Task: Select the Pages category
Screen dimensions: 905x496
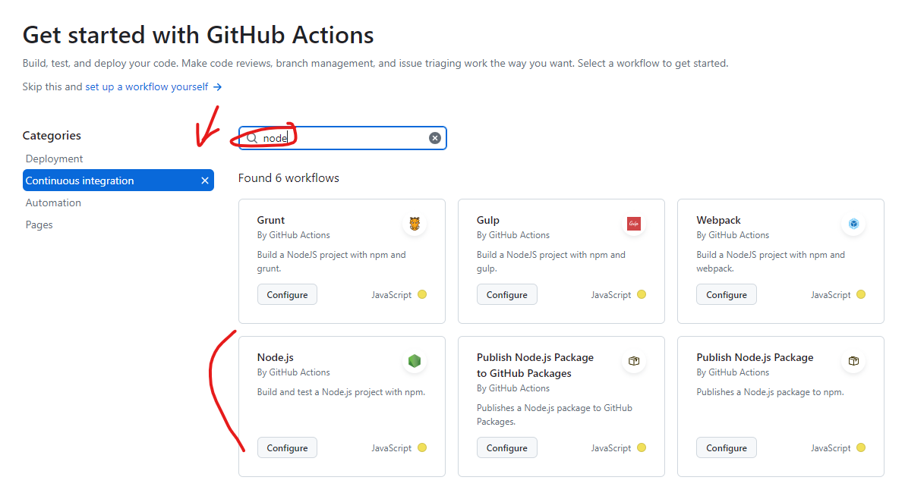Action: [39, 225]
